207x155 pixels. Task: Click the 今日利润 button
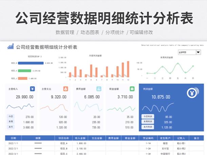[148, 116]
